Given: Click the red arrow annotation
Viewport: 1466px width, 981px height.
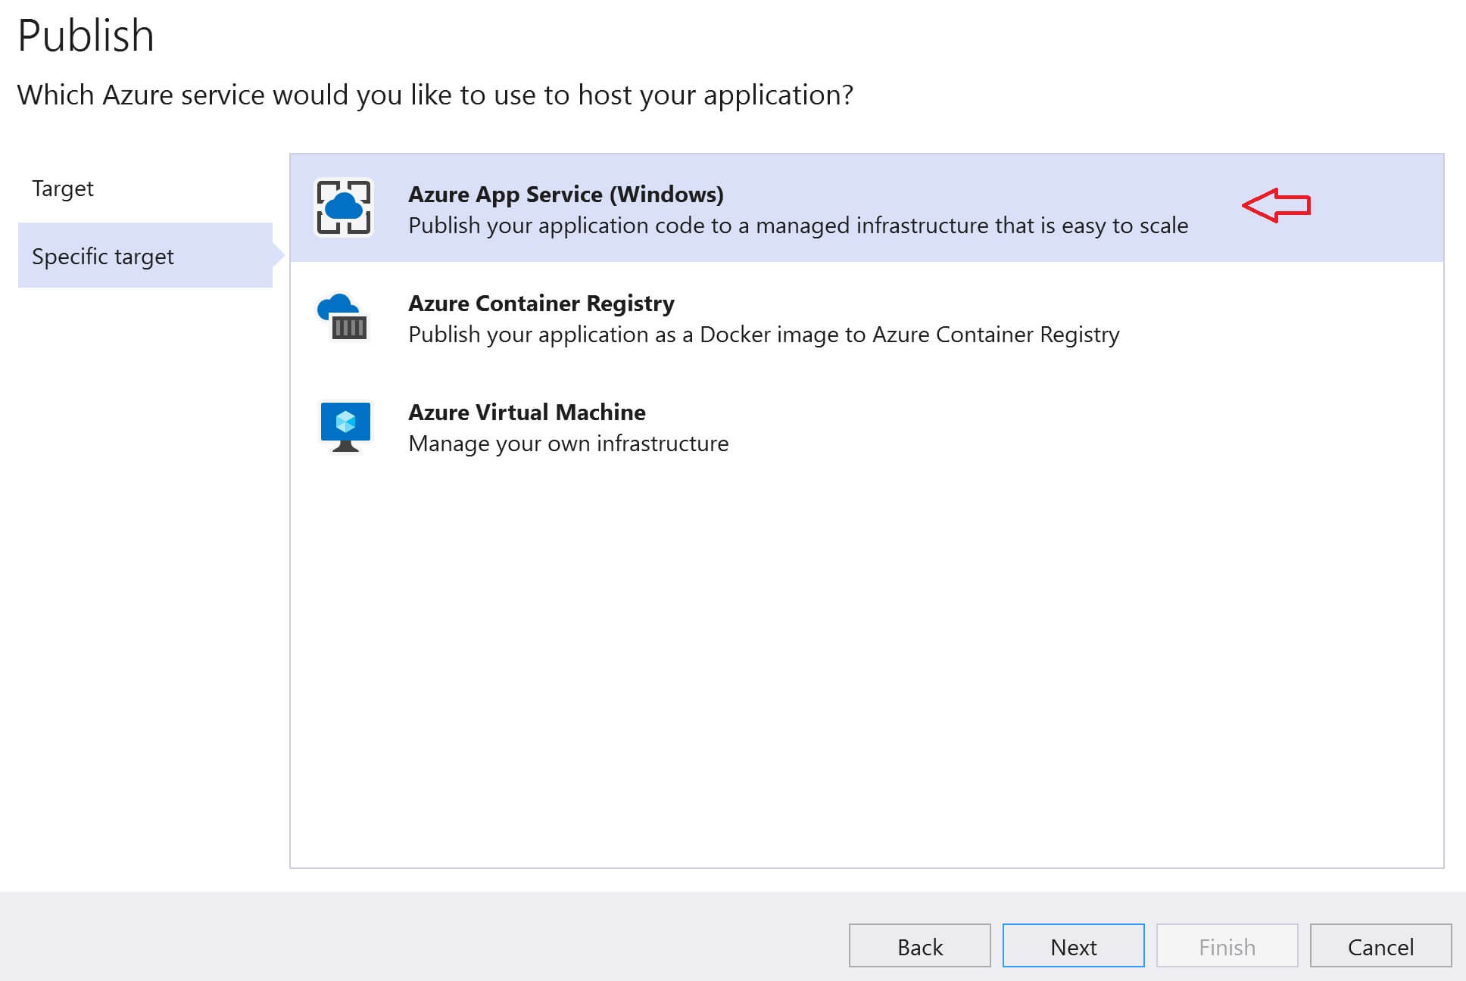Looking at the screenshot, I should (x=1277, y=205).
